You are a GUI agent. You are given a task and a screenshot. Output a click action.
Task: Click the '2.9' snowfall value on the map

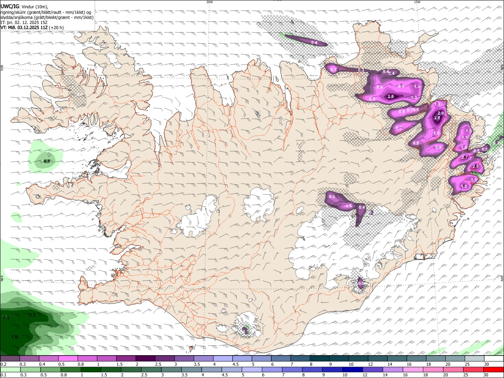441,113
